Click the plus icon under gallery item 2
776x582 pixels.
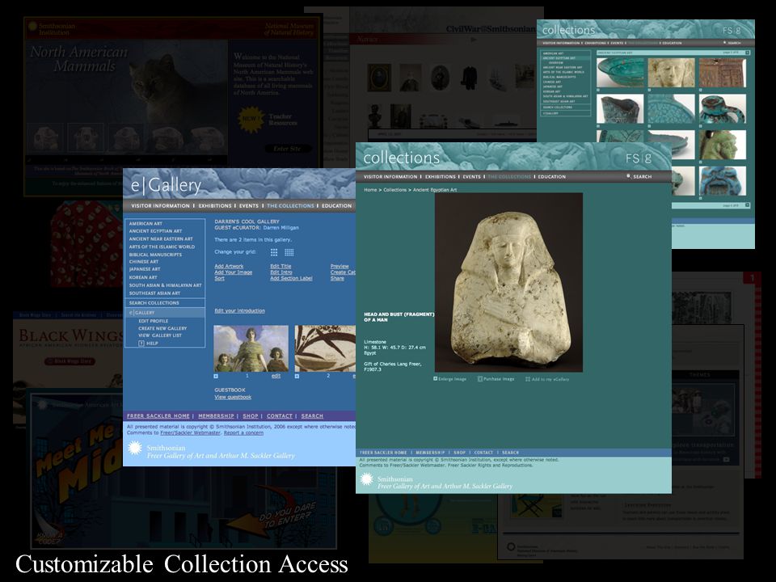click(x=297, y=376)
